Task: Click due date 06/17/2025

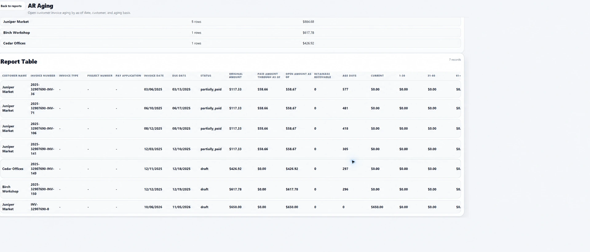Action: [x=181, y=108]
